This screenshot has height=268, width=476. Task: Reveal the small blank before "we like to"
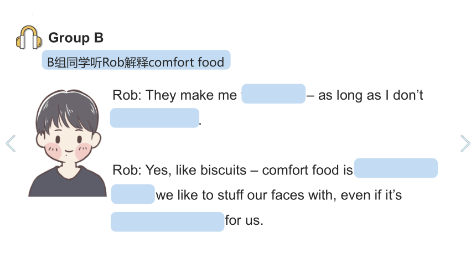[133, 194]
